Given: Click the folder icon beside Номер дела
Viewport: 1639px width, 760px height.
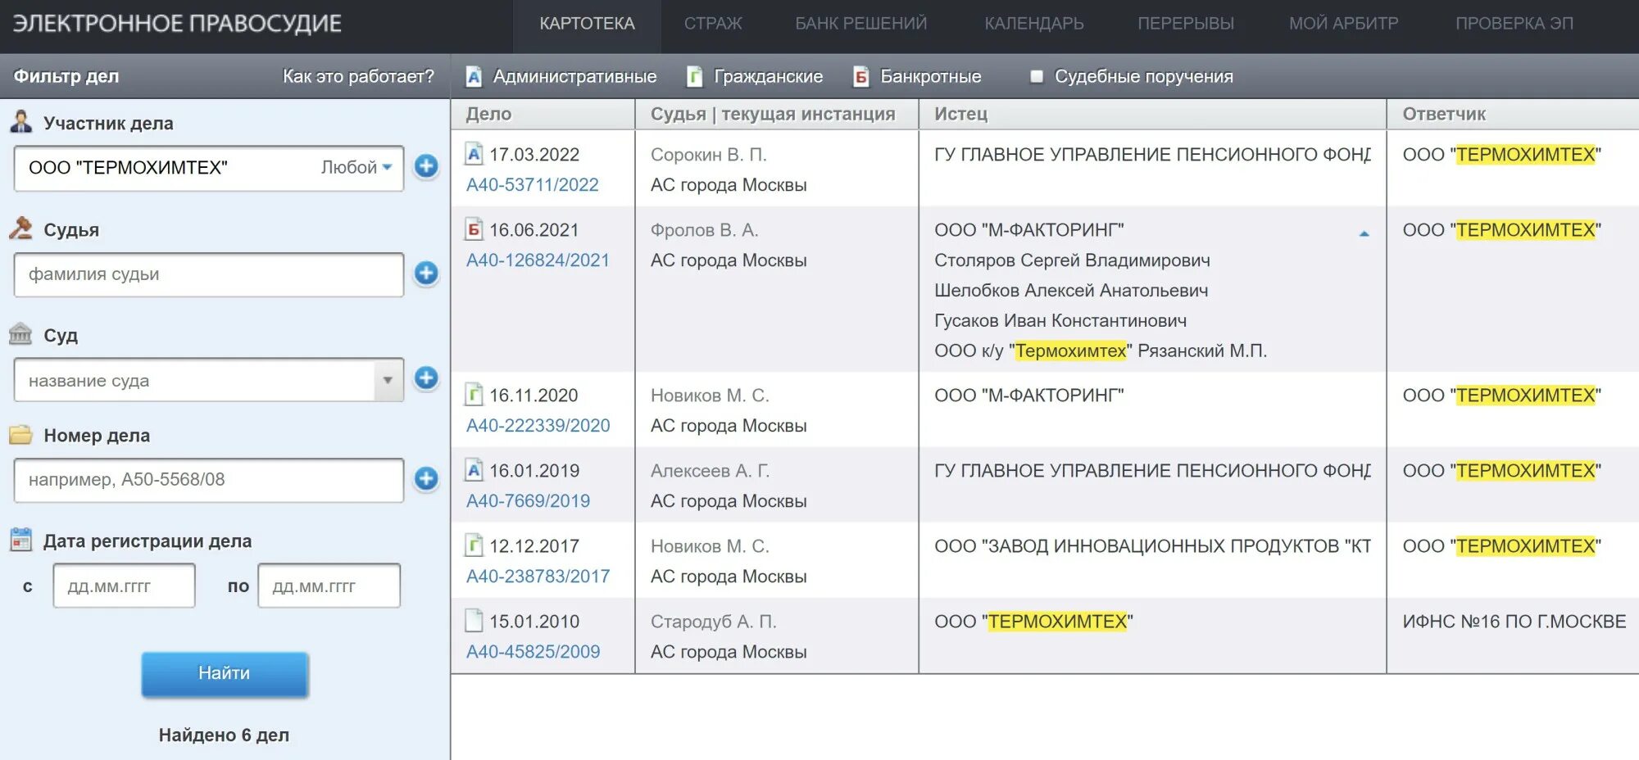Looking at the screenshot, I should pos(21,435).
